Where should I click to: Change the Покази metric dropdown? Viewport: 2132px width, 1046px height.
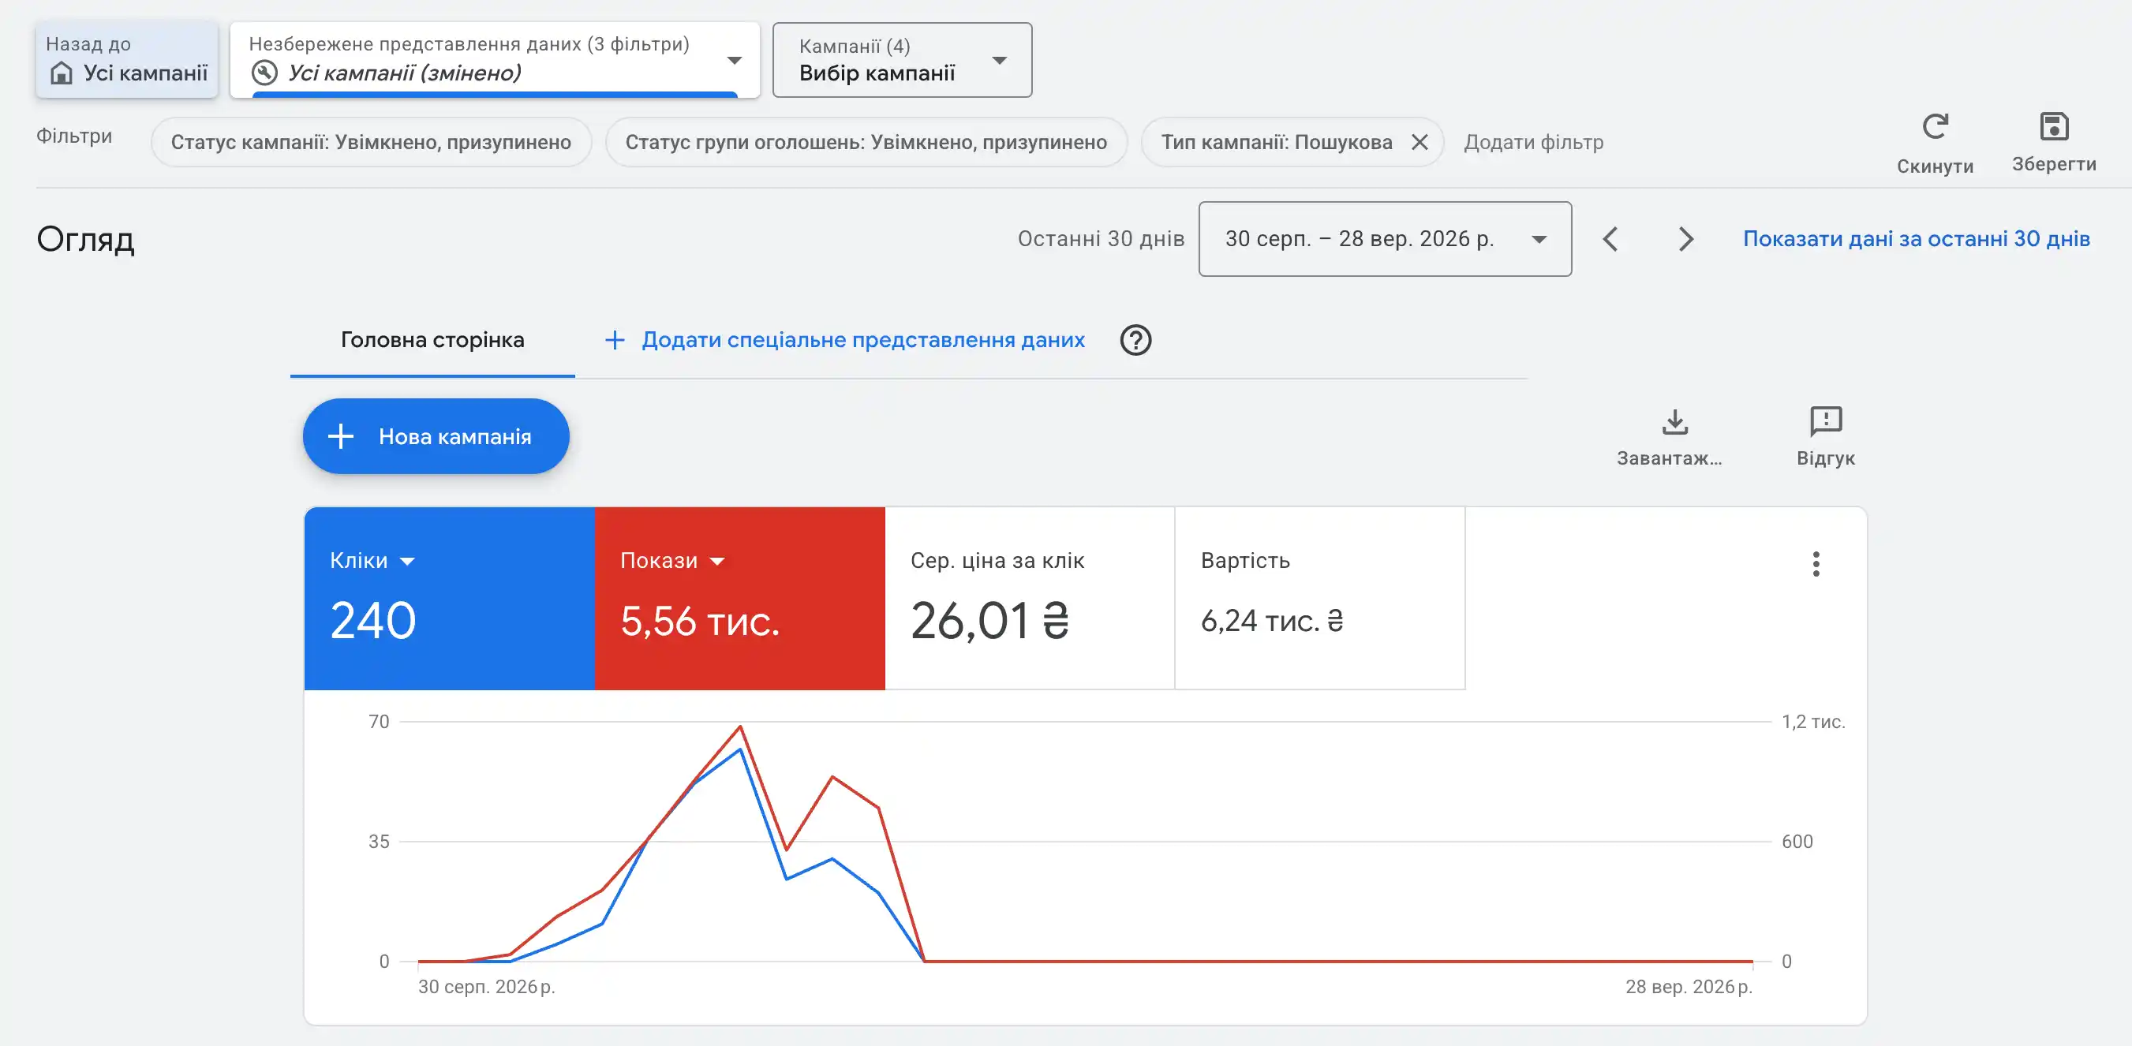pyautogui.click(x=672, y=561)
